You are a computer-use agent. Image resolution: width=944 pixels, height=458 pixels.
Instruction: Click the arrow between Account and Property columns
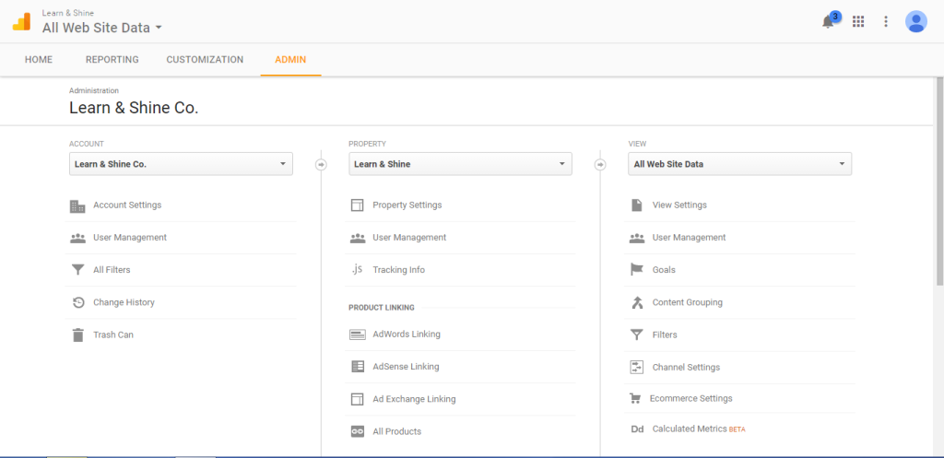pyautogui.click(x=321, y=164)
